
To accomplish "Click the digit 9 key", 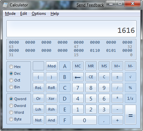I will click(104, 88).
